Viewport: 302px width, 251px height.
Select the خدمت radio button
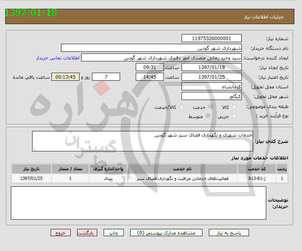point(211,106)
